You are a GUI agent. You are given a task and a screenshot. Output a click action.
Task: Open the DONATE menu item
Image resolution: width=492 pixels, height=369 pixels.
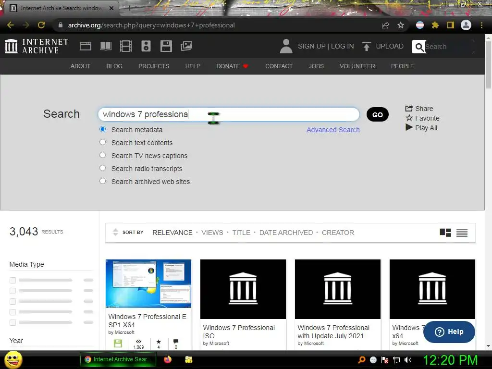coord(232,66)
